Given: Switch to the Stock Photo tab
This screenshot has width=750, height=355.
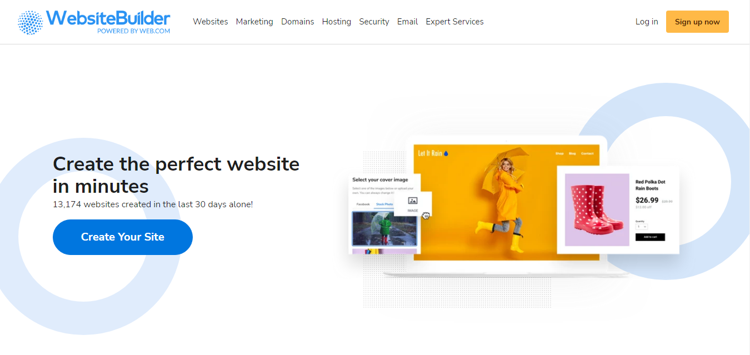Looking at the screenshot, I should coord(384,204).
